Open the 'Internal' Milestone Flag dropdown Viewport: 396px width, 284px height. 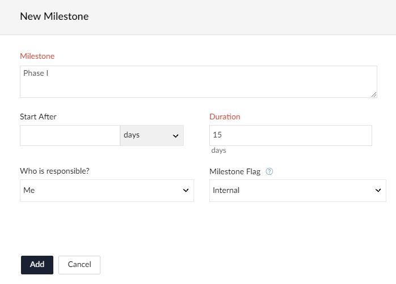pos(297,191)
